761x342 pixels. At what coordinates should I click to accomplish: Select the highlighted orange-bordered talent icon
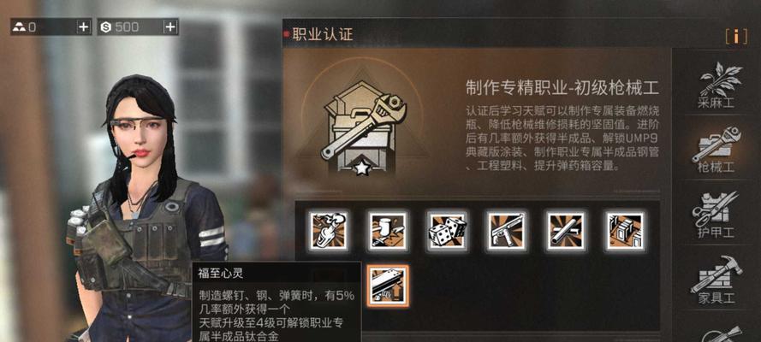tap(388, 286)
